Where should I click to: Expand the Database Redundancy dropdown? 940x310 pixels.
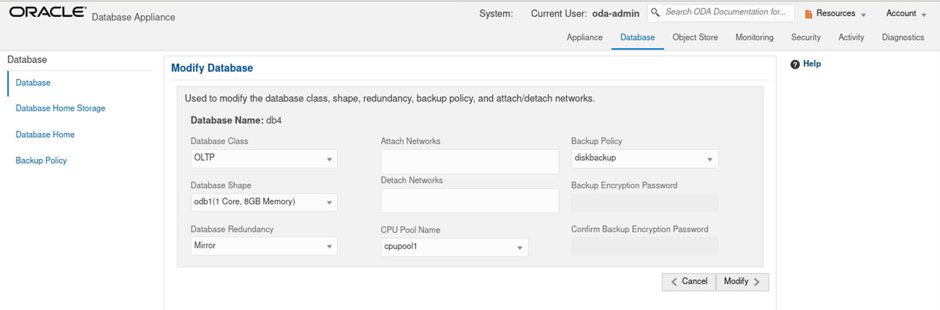click(x=263, y=246)
